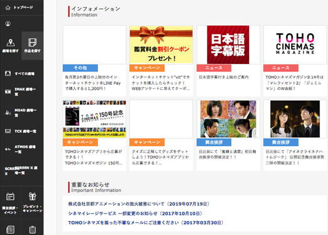This screenshot has height=235, width=328.
Task: Click the clipboard icon at sidebar bottom
Action: [33, 230]
